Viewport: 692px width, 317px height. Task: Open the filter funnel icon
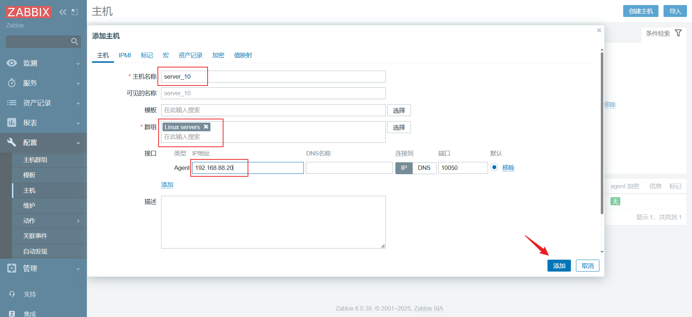678,33
